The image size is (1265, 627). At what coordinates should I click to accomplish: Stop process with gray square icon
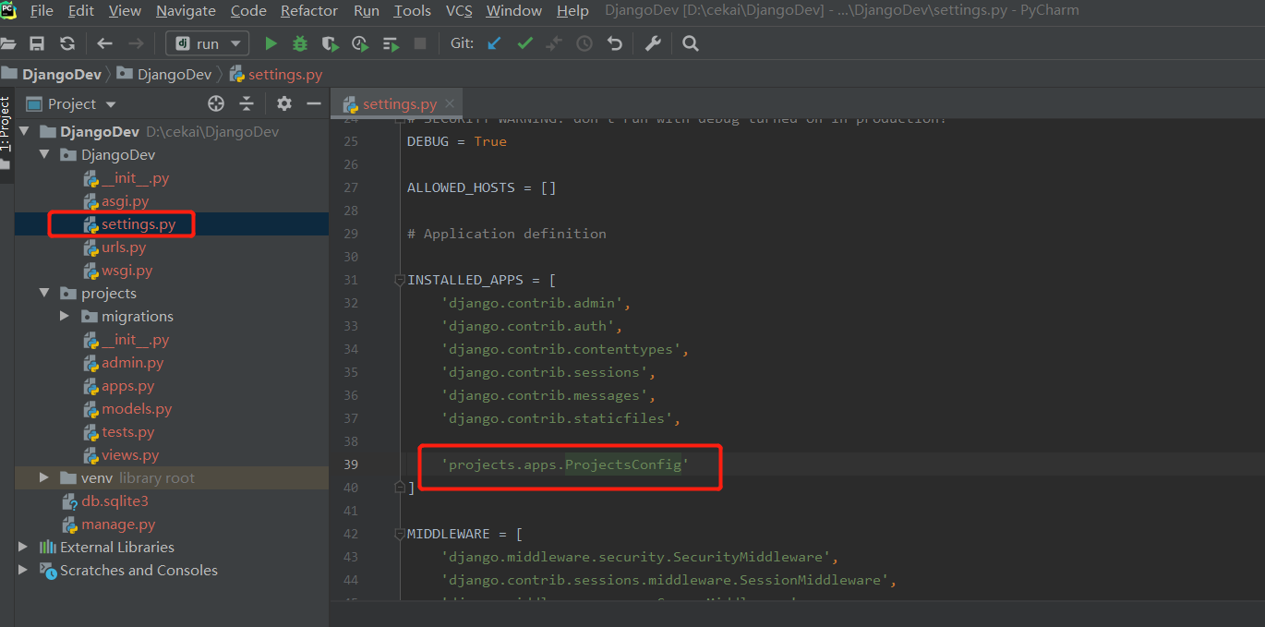coord(420,43)
